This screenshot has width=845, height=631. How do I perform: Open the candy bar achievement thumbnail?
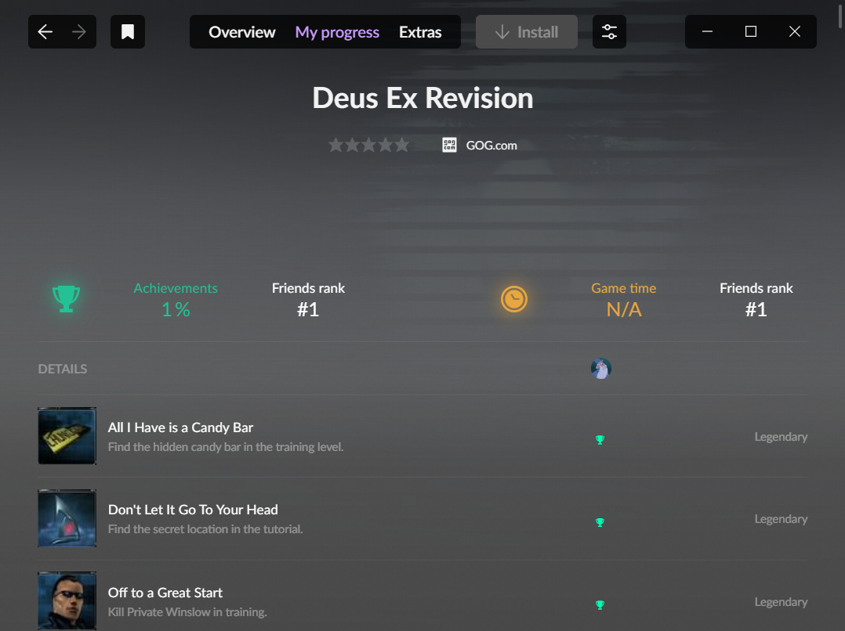pos(67,435)
